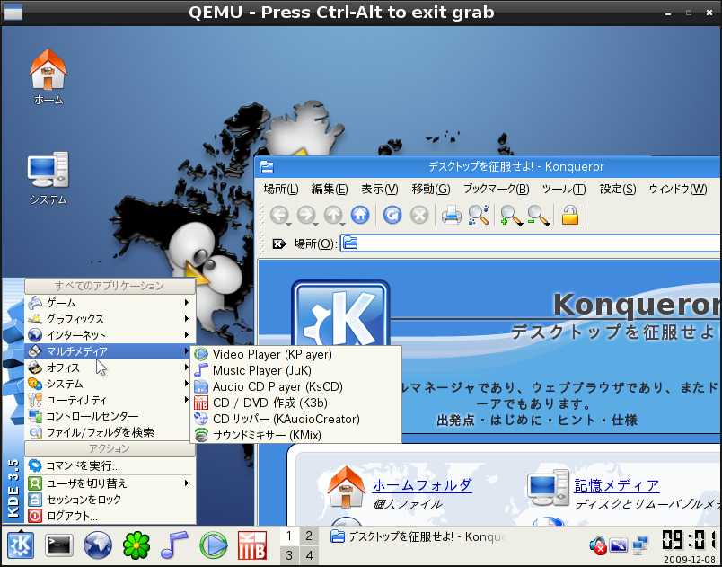The width and height of the screenshot is (722, 567).
Task: Click the network monitors tray icon
Action: point(640,545)
